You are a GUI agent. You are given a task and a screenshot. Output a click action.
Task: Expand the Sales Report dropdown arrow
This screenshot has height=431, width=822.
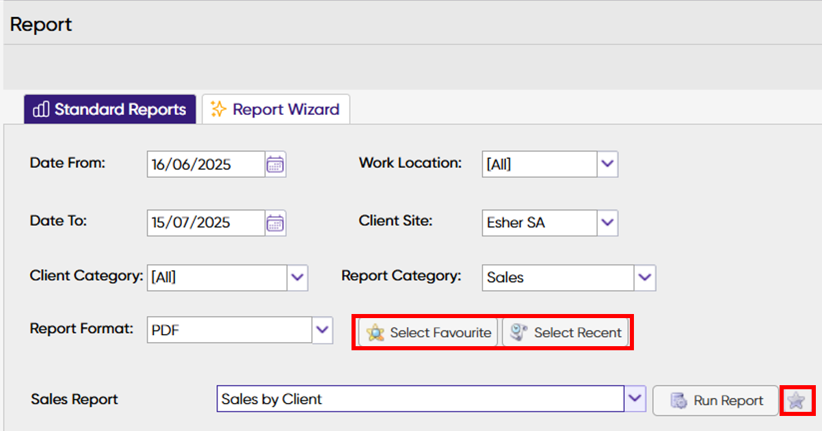[x=635, y=399]
